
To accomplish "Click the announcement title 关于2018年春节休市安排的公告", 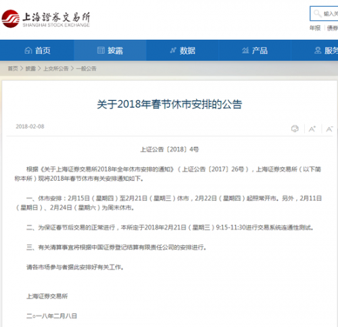I will point(170,104).
